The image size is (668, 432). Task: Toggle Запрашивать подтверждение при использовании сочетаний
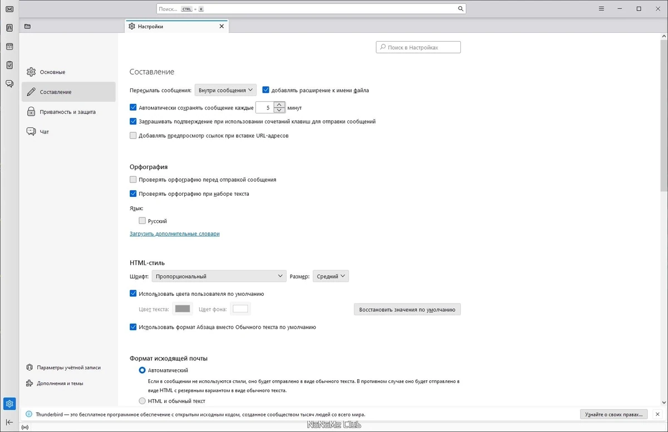pos(133,121)
